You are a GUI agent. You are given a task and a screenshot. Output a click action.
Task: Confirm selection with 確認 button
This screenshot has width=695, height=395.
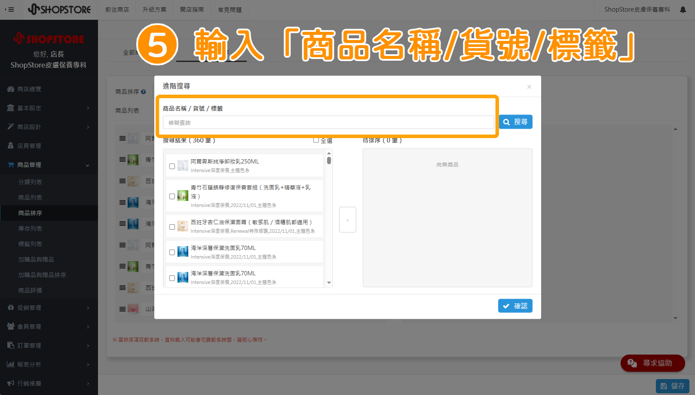click(515, 306)
